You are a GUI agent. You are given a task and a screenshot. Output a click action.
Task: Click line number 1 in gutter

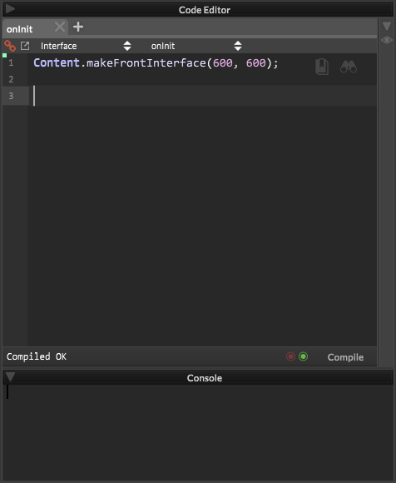[11, 62]
